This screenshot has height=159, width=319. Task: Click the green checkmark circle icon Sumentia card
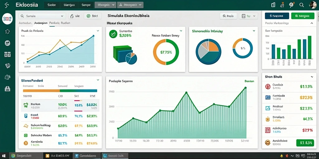pyautogui.click(x=113, y=34)
